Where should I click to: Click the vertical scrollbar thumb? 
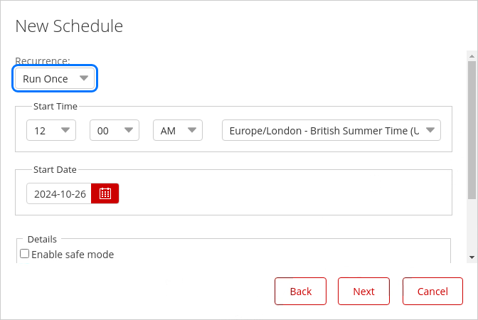coord(472,128)
